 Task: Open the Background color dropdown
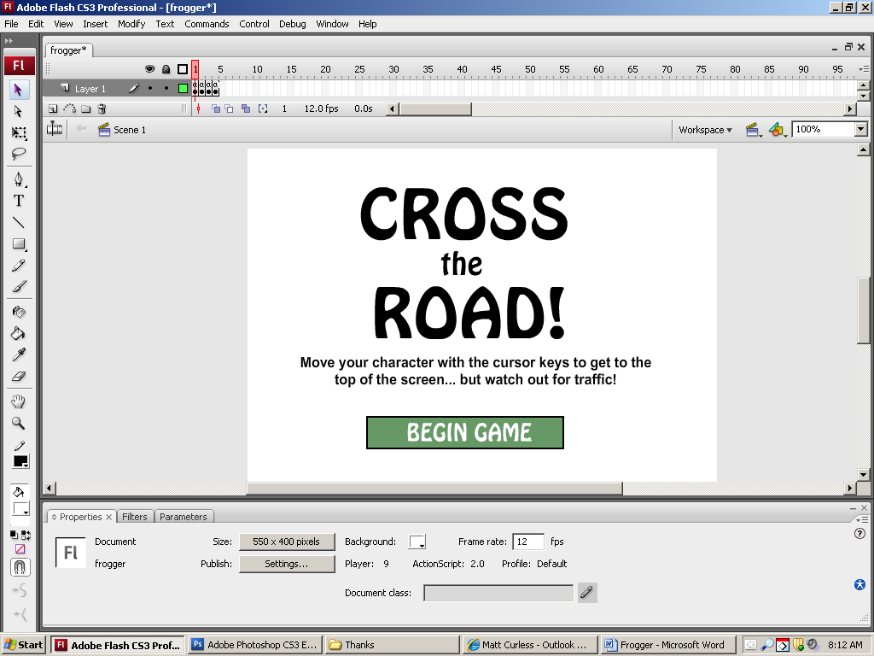coord(417,542)
